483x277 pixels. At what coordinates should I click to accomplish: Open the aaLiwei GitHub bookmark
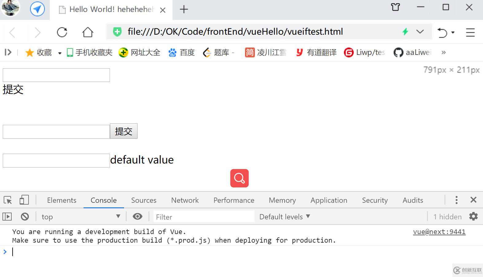pyautogui.click(x=412, y=52)
